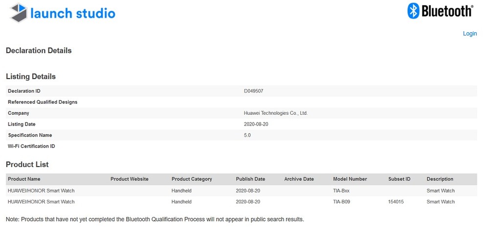The width and height of the screenshot is (489, 231).
Task: Click the Declaration ID label
Action: [x=24, y=91]
